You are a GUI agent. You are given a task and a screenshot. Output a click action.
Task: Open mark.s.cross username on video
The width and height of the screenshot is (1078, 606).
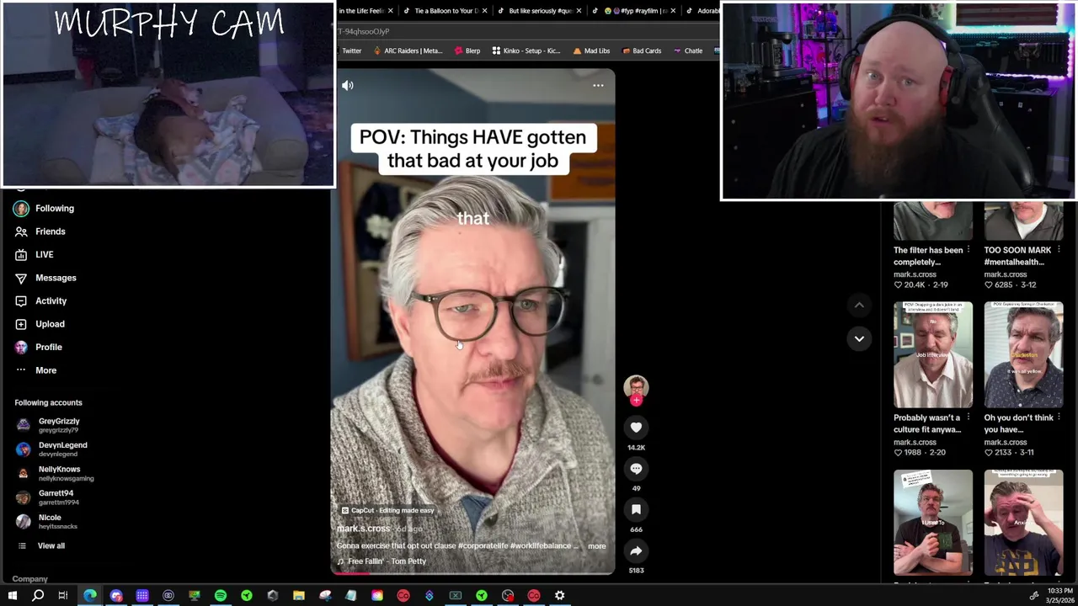pos(364,529)
